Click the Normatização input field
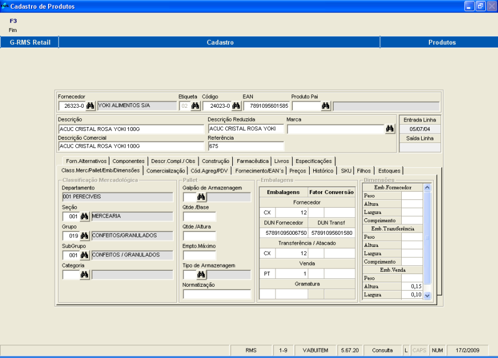Screen dimensions: 498x358 click(x=217, y=294)
